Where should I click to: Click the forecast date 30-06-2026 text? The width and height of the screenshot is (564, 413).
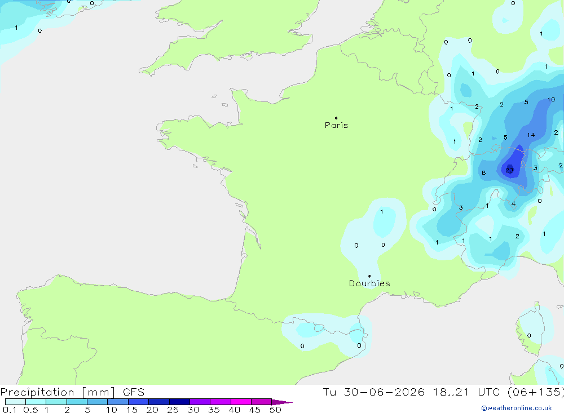[x=384, y=392]
